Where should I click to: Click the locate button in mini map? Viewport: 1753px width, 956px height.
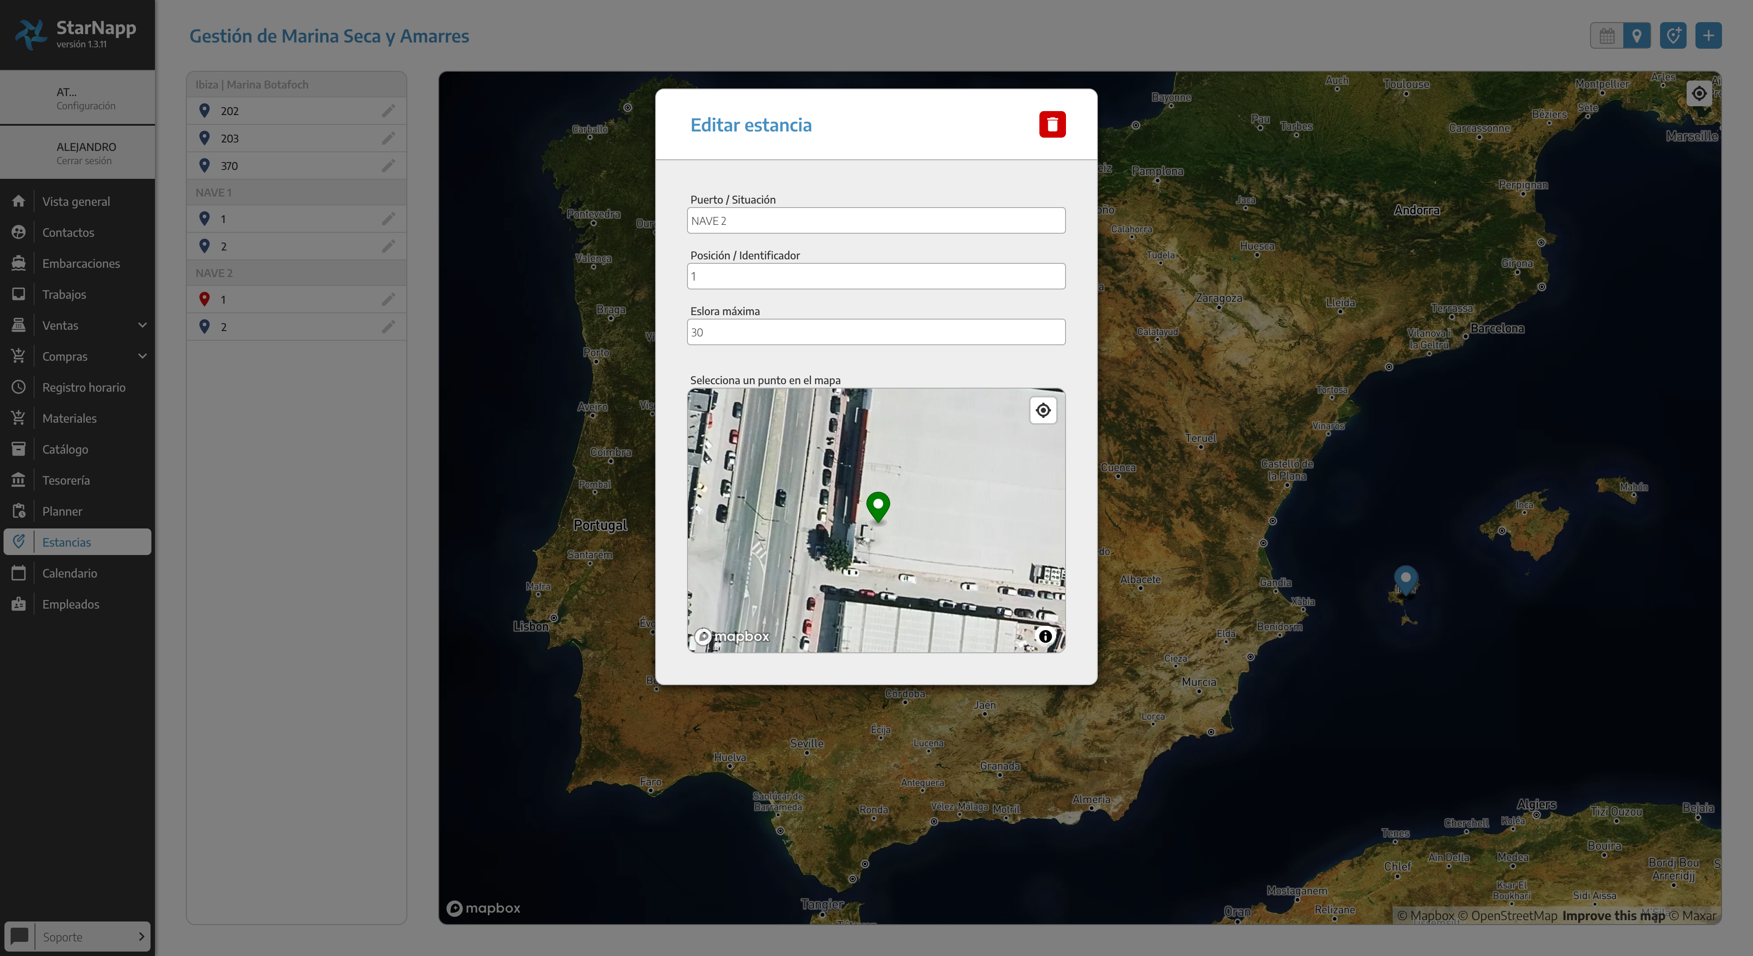[x=1043, y=410]
